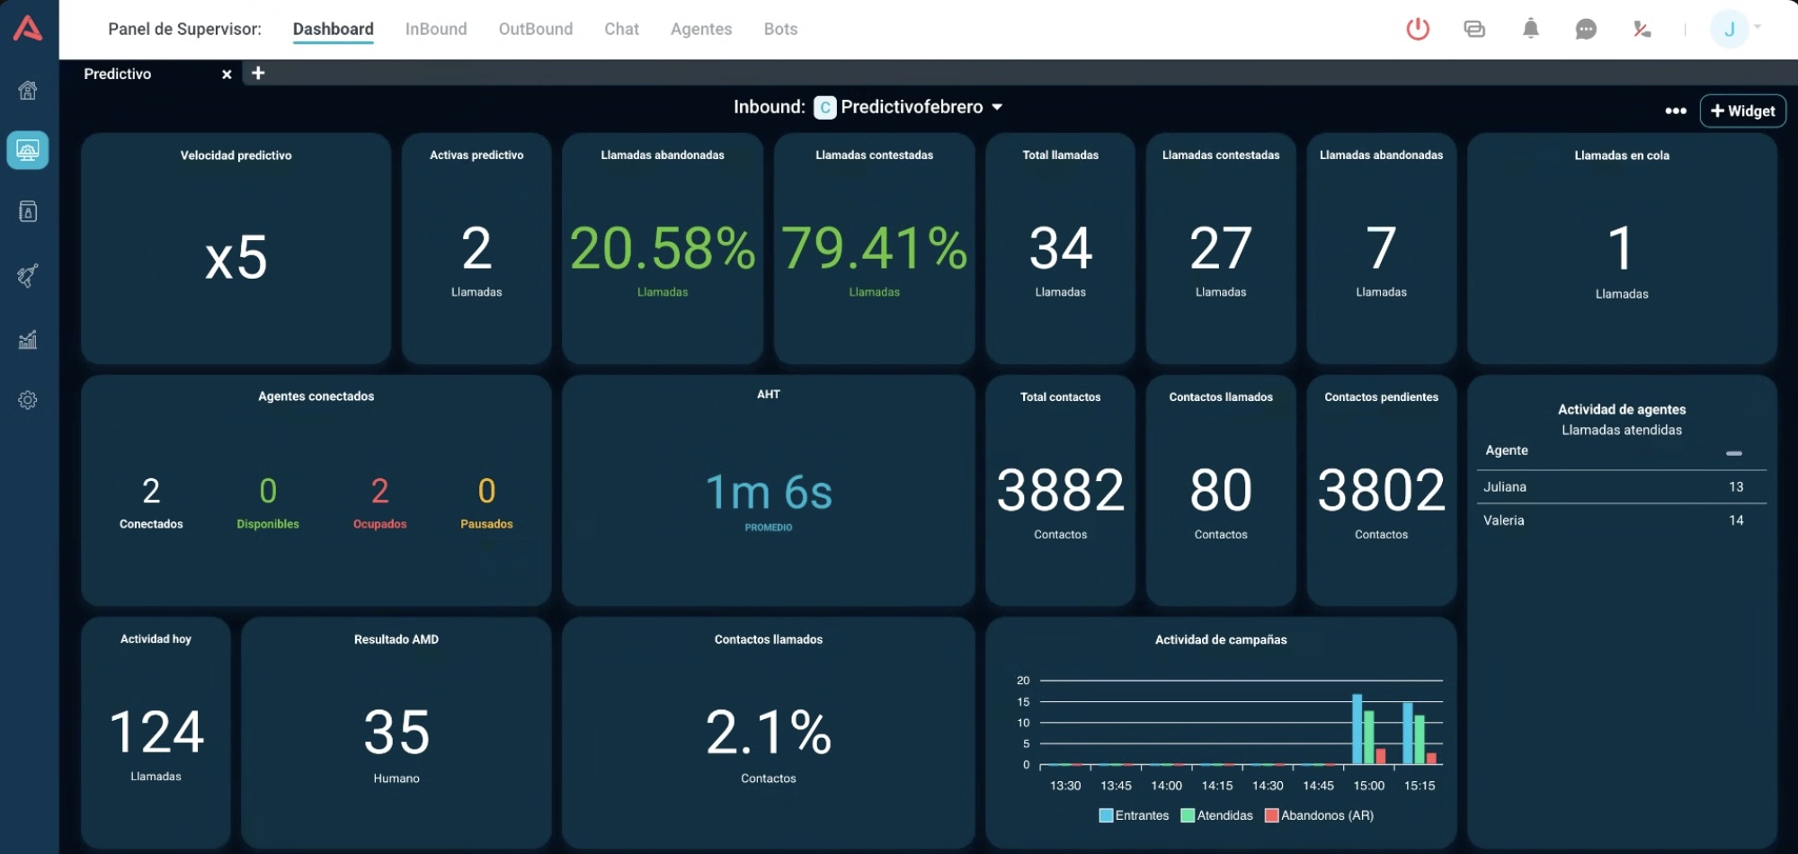Add a new dashboard tab with plus
The image size is (1798, 854).
[x=258, y=73]
